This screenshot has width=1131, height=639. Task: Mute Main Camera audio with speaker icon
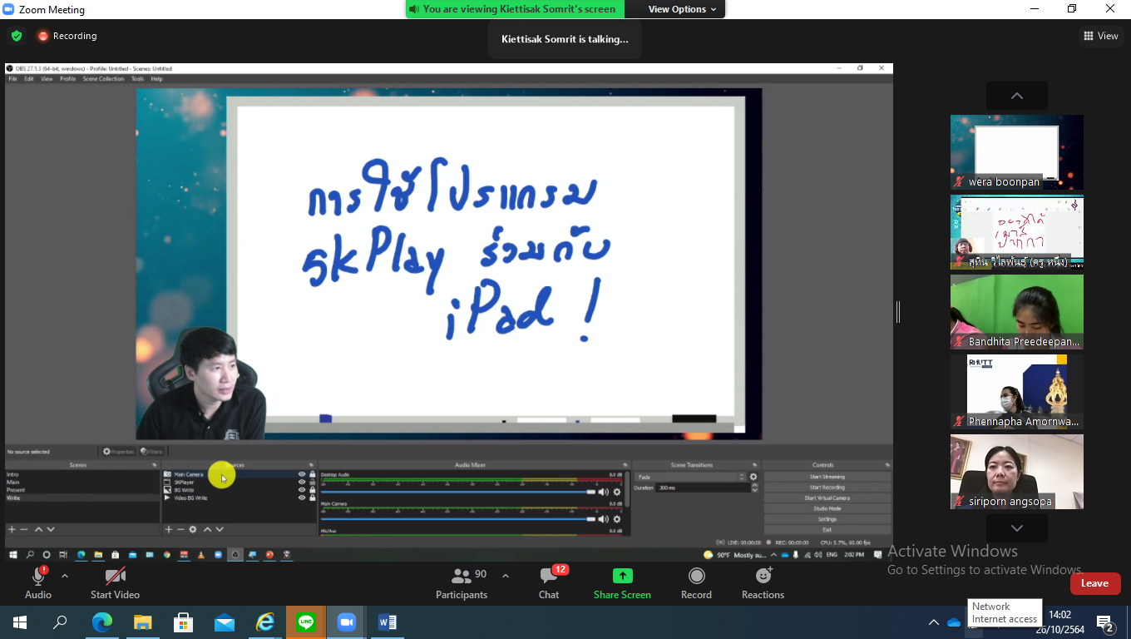(x=603, y=518)
